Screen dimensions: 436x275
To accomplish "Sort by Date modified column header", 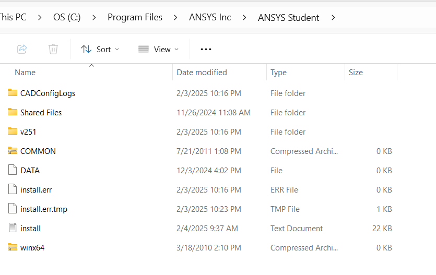I will click(202, 73).
